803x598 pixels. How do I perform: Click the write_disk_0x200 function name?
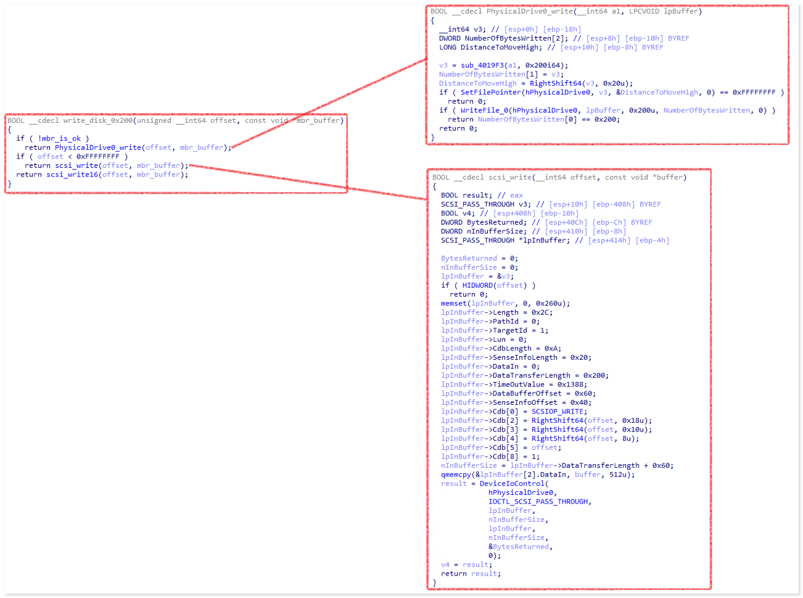[x=97, y=120]
